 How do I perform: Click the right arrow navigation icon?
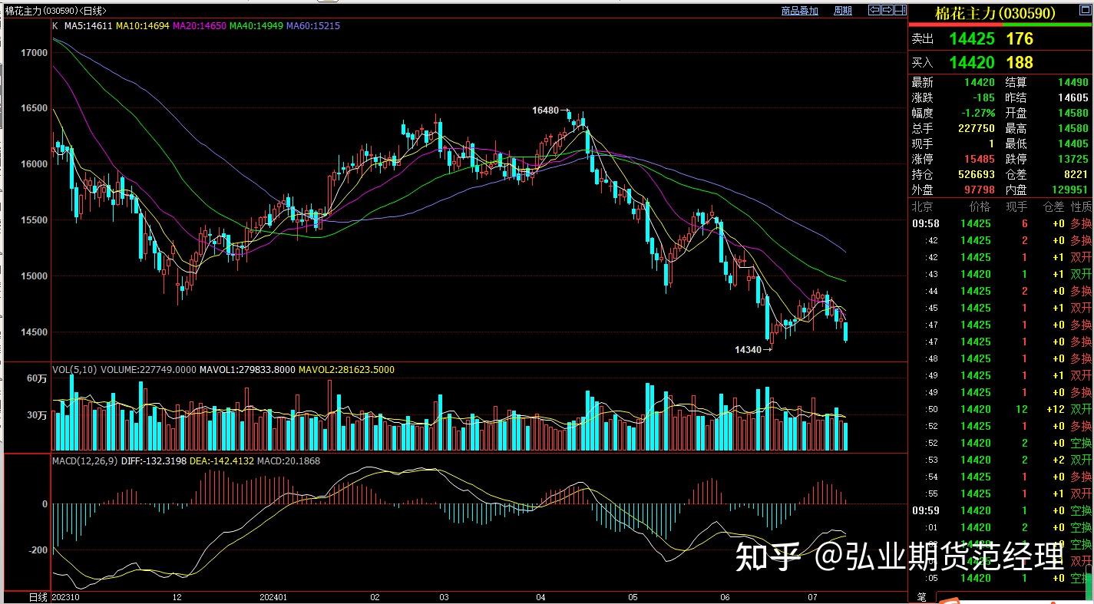pyautogui.click(x=887, y=10)
